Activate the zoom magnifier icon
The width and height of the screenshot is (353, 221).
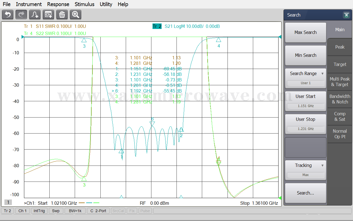(x=75, y=15)
